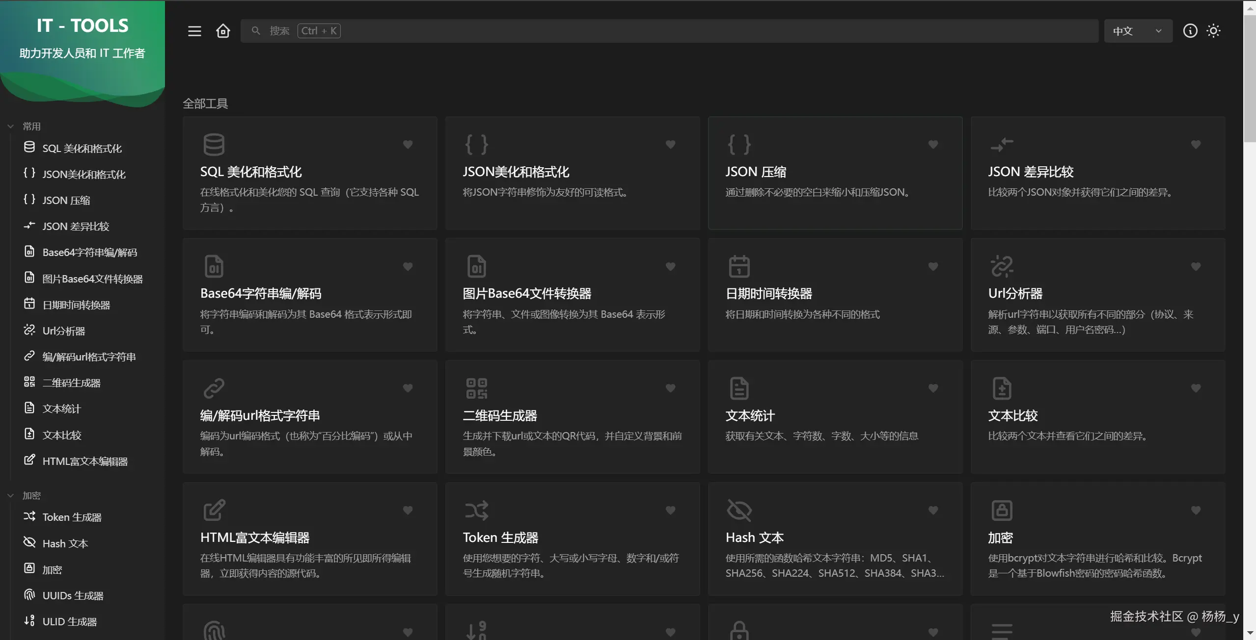Switch to light mode sun icon
Viewport: 1256px width, 640px height.
[x=1213, y=31]
